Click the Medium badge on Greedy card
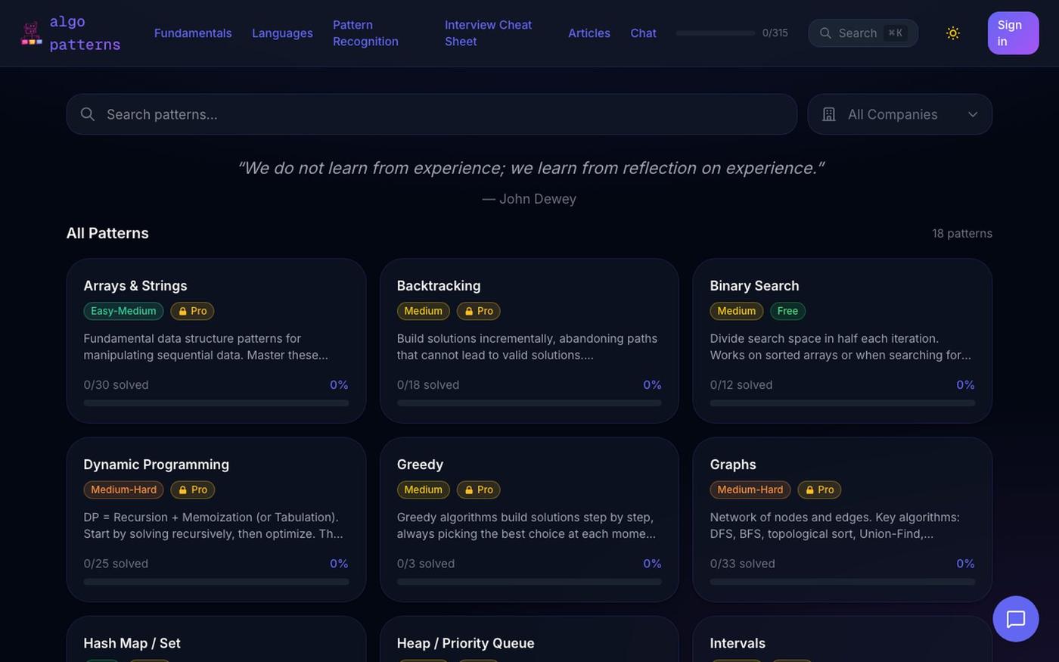The height and width of the screenshot is (662, 1059). (423, 490)
